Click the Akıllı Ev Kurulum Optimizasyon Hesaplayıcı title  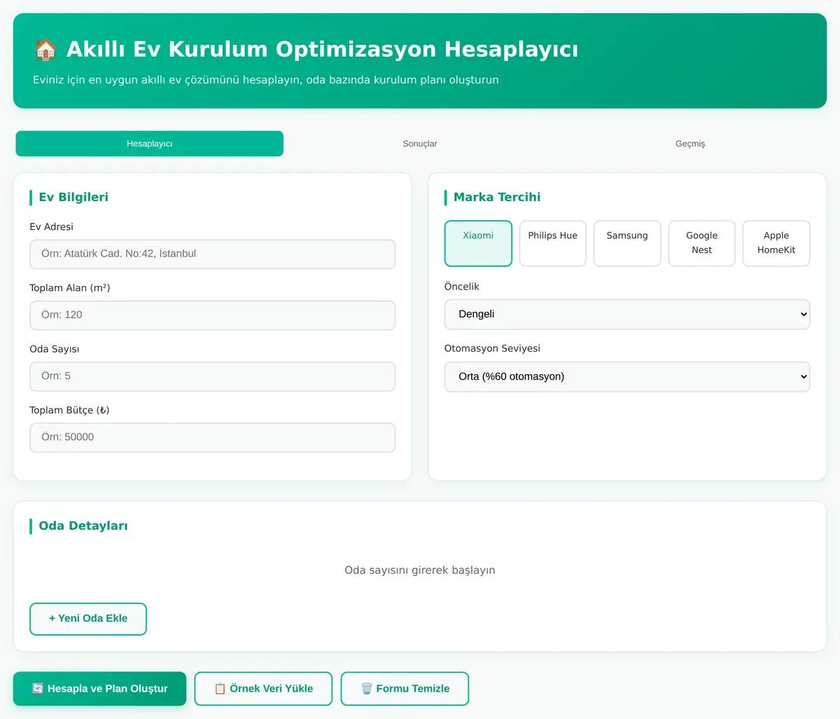322,50
